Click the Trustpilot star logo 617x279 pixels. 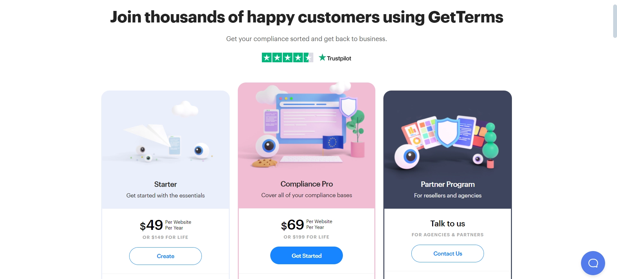click(322, 57)
